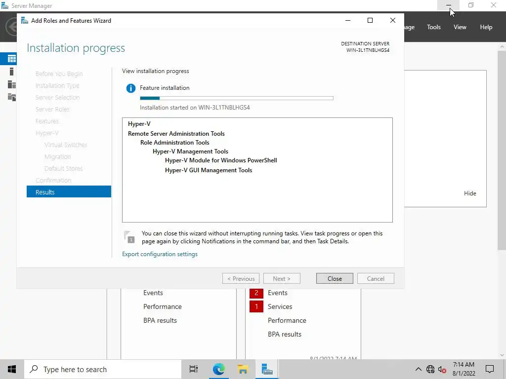The width and height of the screenshot is (506, 379).
Task: Select the Migration wizard step
Action: click(57, 156)
